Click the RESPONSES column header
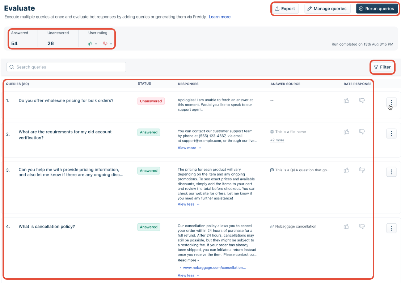This screenshot has height=283, width=401. pyautogui.click(x=188, y=84)
